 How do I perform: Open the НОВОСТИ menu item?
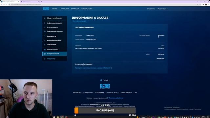[75, 9]
